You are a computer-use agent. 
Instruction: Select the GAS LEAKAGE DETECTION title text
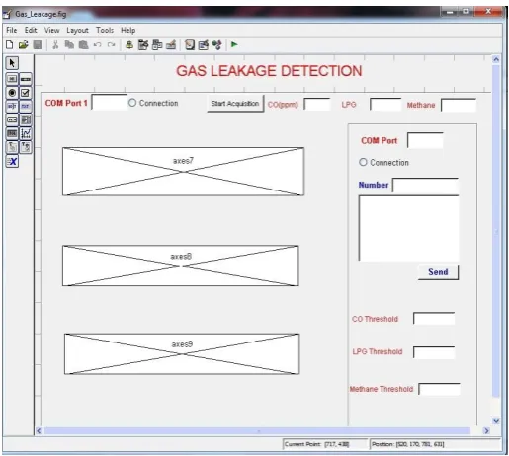(x=269, y=71)
